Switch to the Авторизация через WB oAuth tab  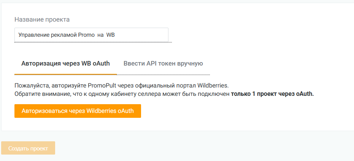tap(65, 63)
